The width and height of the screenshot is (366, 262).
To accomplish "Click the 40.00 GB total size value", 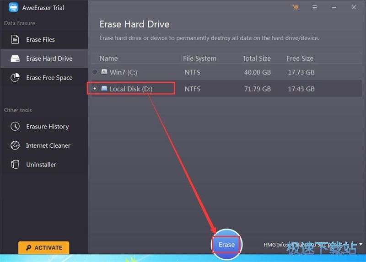I will point(258,72).
